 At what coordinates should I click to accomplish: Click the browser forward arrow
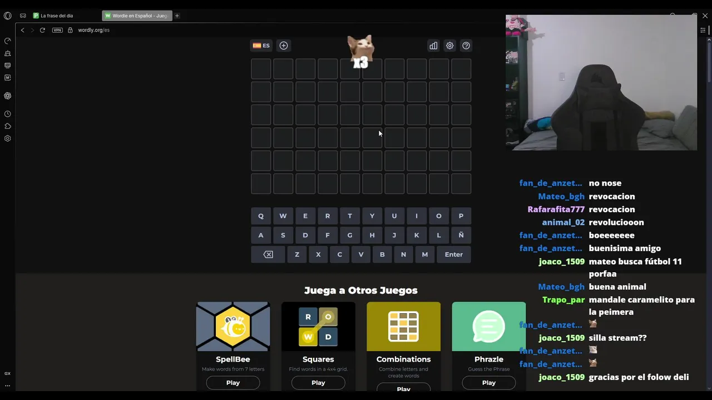tap(32, 30)
